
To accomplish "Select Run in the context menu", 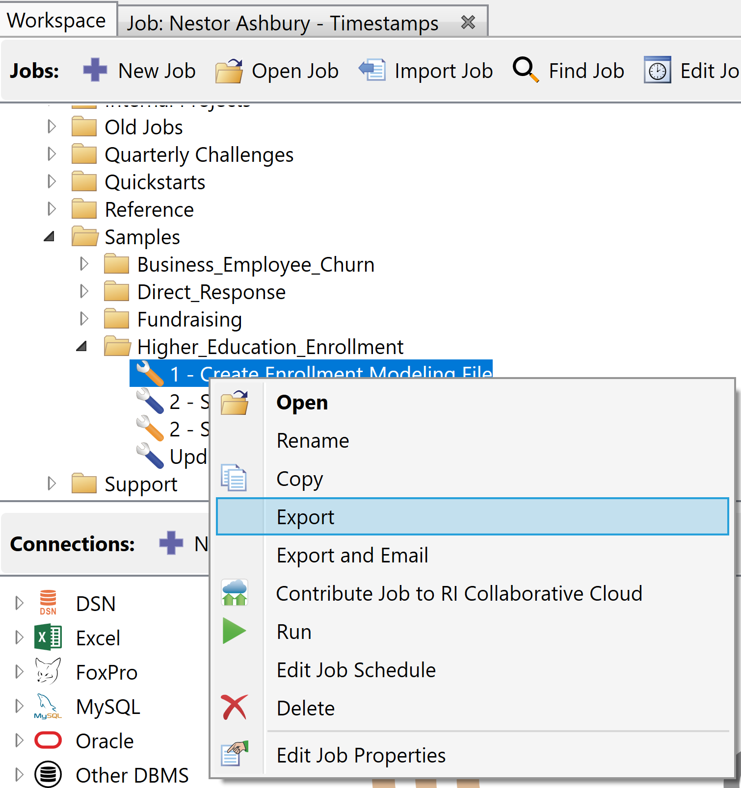I will (472, 632).
